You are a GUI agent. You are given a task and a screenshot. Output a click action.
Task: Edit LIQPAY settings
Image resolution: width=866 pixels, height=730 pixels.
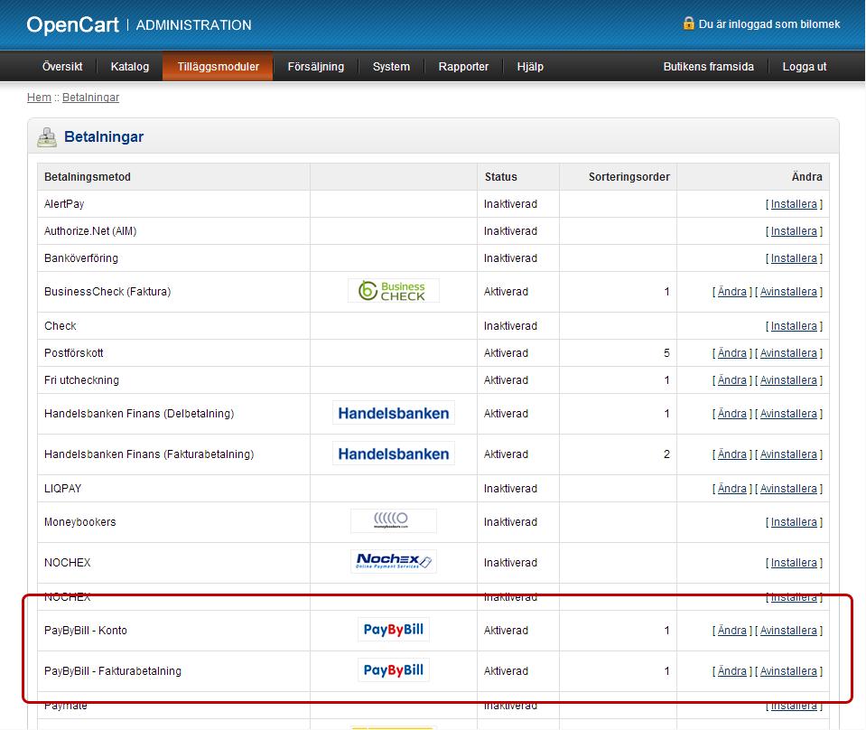coord(731,489)
